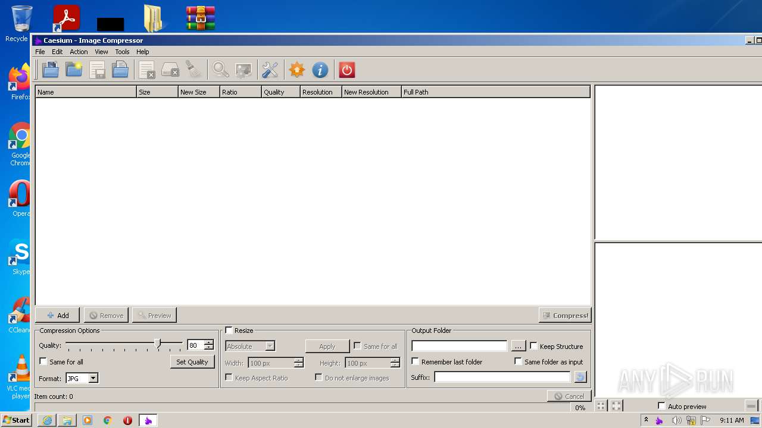The width and height of the screenshot is (762, 428).
Task: Click Internet Explorer taskbar icon
Action: click(47, 420)
